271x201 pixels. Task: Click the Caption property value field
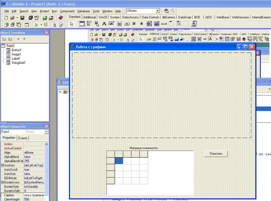point(34,195)
